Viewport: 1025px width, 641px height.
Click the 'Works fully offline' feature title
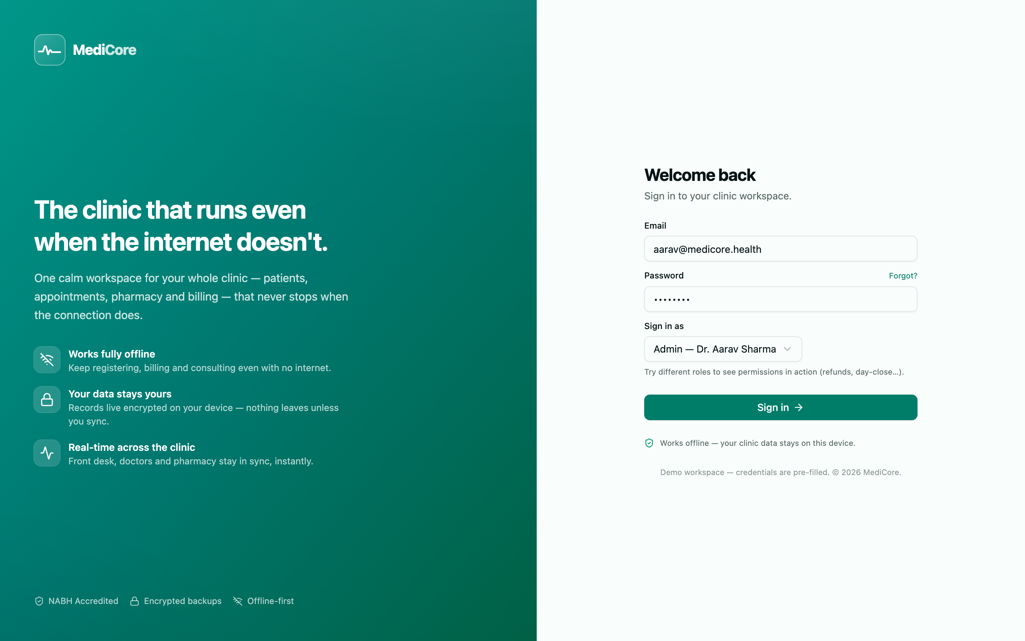111,354
